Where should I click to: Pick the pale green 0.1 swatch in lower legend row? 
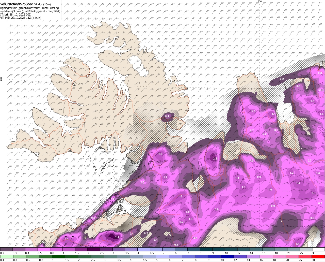point(7,257)
